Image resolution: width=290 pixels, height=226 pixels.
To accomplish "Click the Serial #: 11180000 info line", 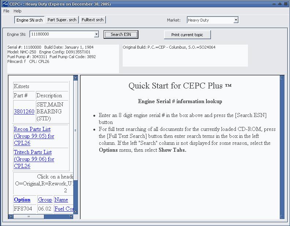I will pyautogui.click(x=51, y=47).
